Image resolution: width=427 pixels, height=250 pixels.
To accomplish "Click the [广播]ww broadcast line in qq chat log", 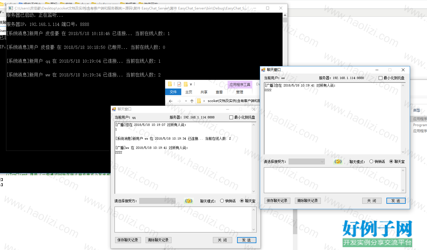I will (x=151, y=148).
